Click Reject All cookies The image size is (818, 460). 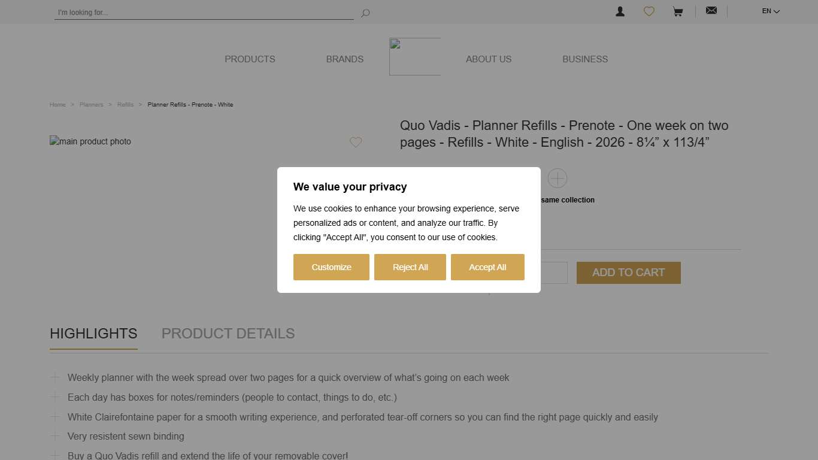click(410, 267)
